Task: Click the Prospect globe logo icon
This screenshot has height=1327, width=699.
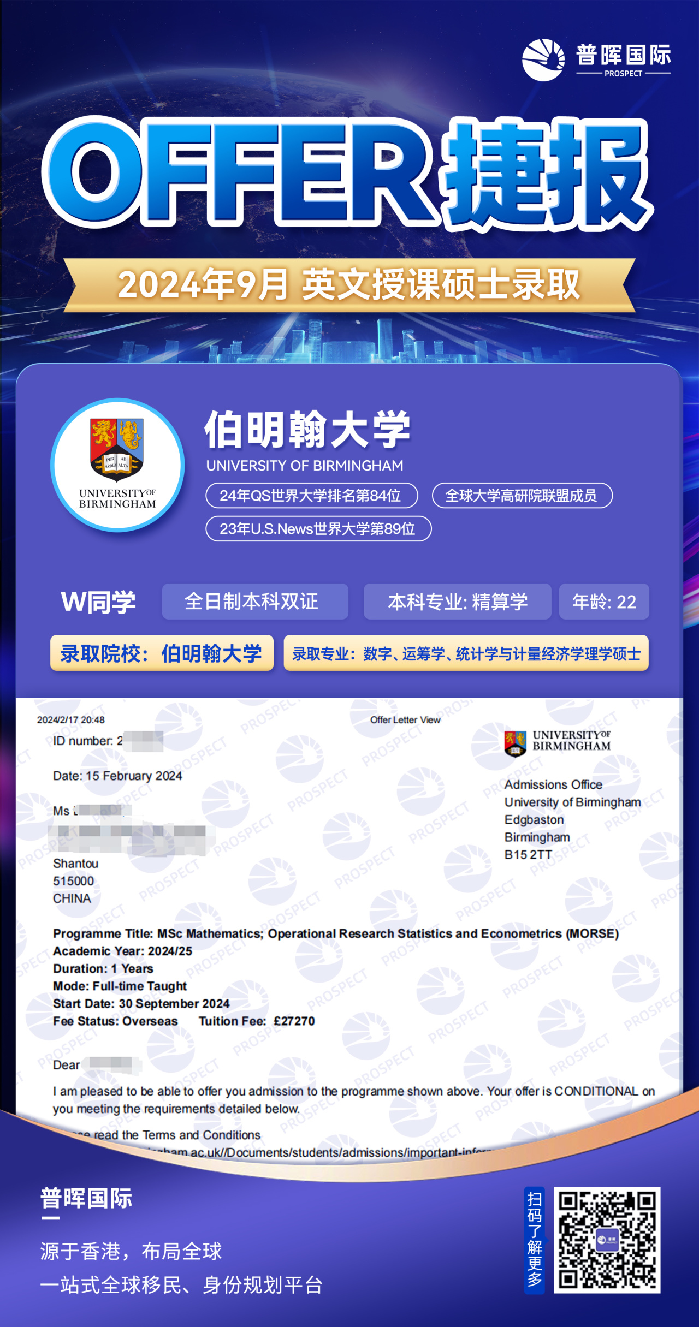Action: point(543,60)
